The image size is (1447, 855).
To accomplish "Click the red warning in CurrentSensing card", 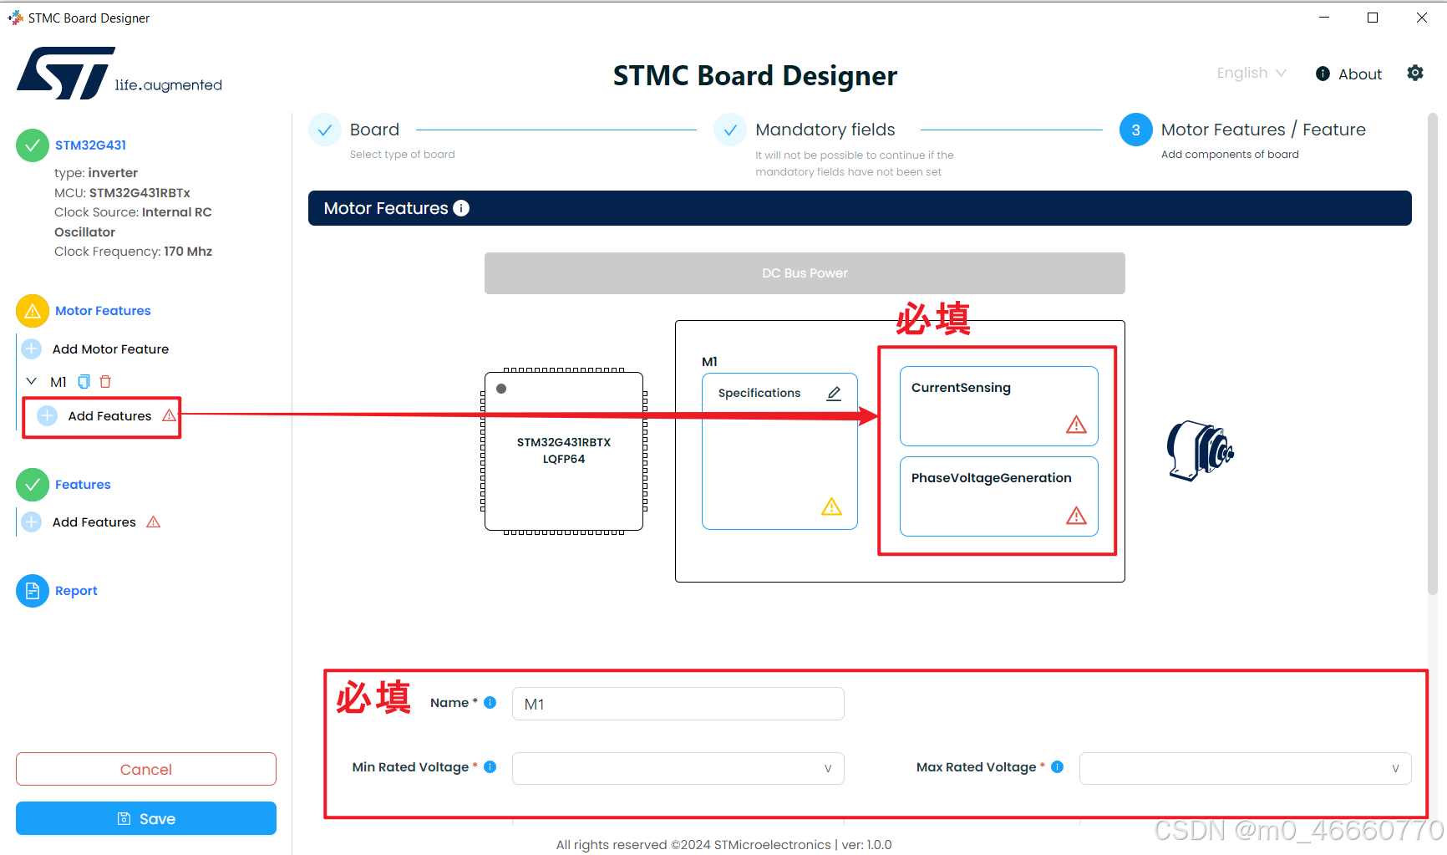I will coord(1076,425).
